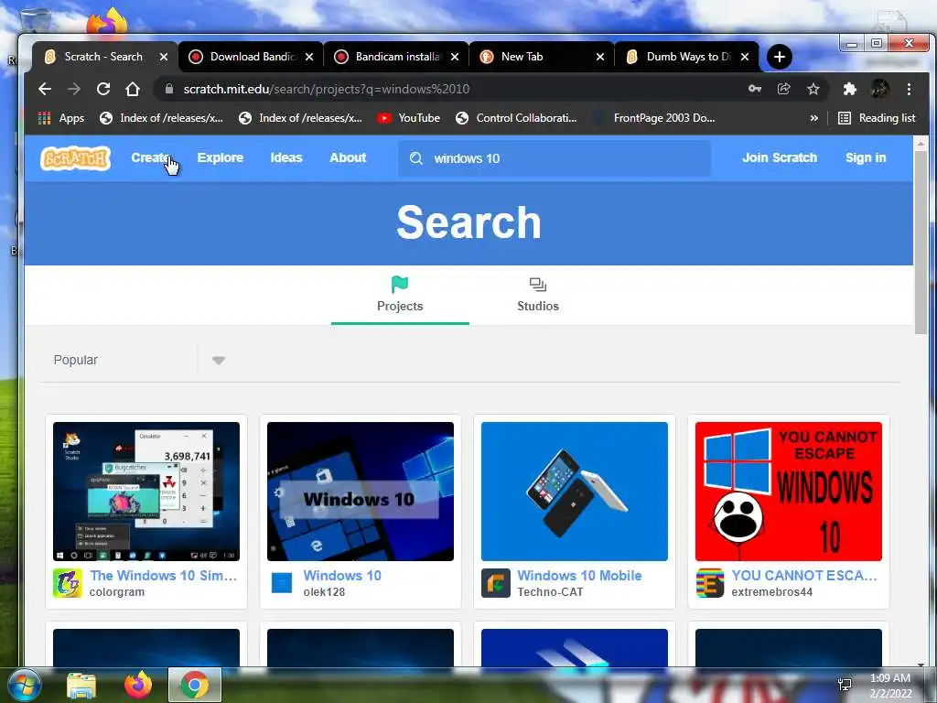
Task: Close the Download Bandic tab
Action: (x=309, y=57)
